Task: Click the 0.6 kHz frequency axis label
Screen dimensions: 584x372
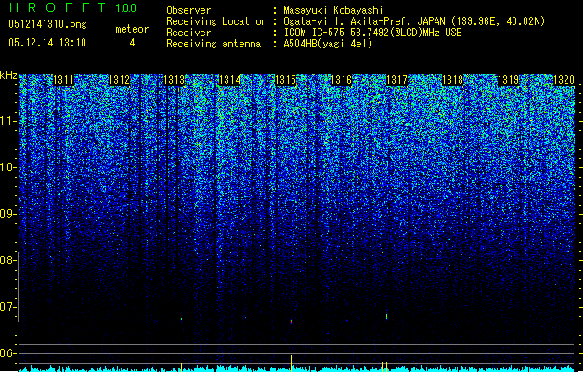Action: click(8, 353)
